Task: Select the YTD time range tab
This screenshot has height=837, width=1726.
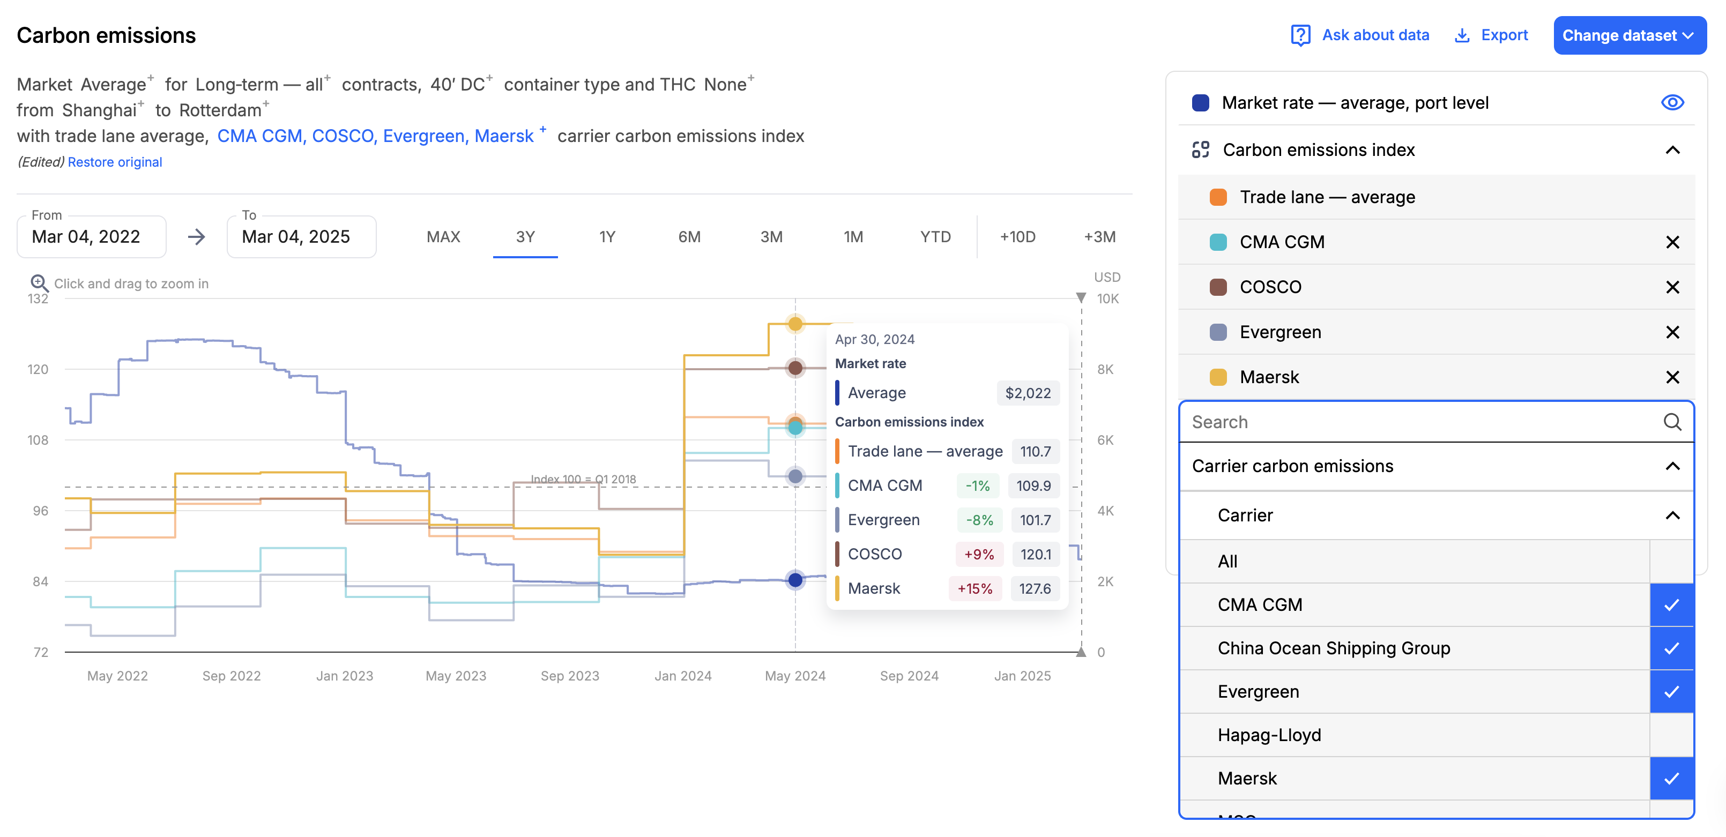Action: [935, 237]
